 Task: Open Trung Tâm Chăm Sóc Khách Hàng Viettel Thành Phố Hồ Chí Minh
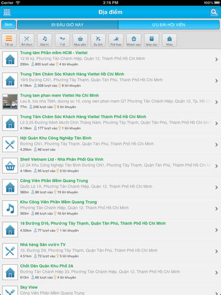click(x=110, y=123)
